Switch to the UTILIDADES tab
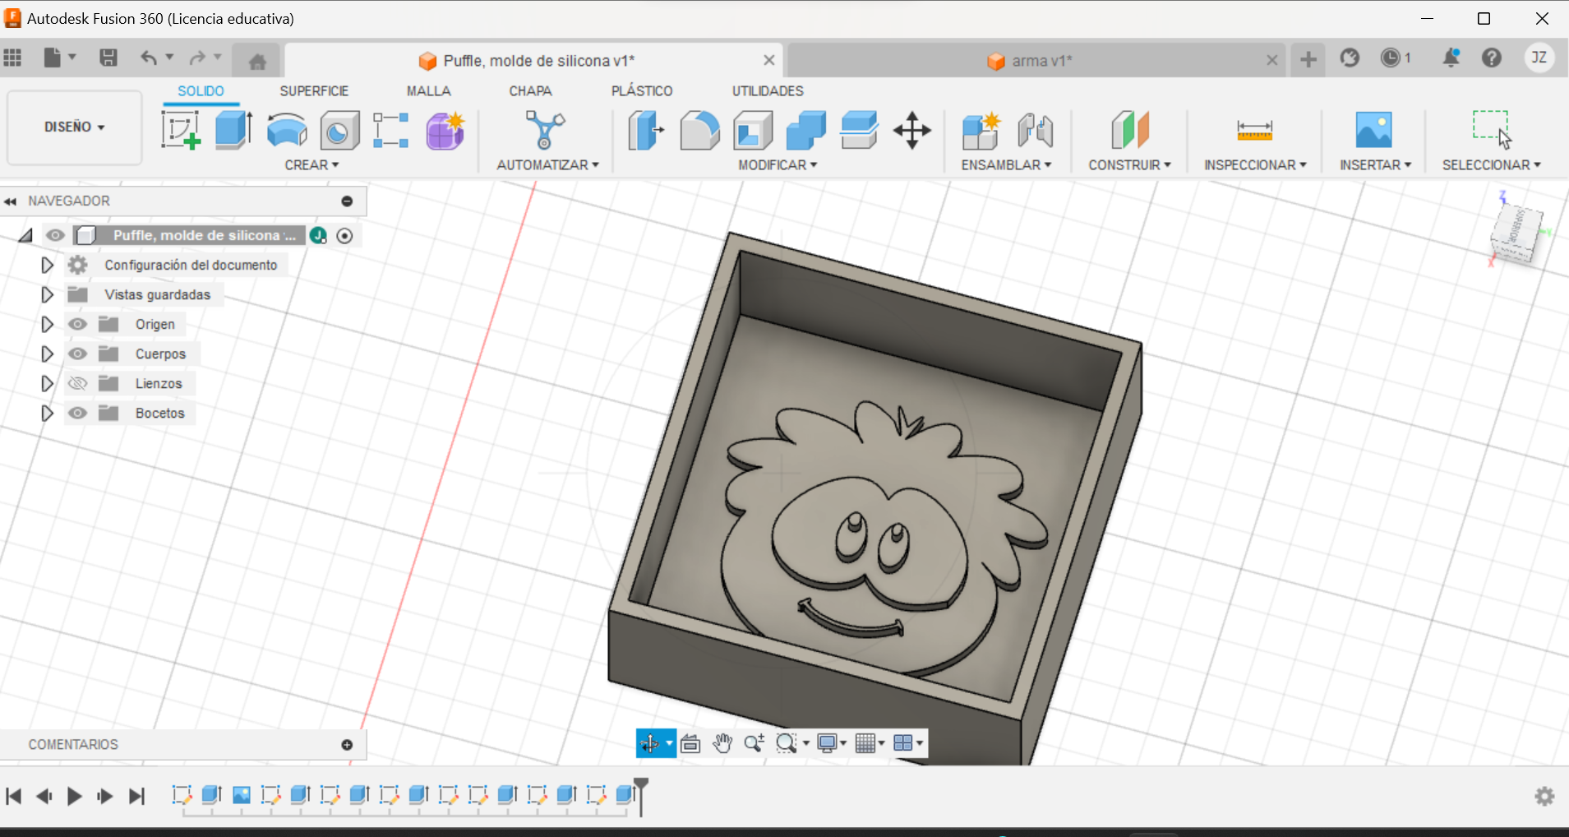1569x837 pixels. 768,91
